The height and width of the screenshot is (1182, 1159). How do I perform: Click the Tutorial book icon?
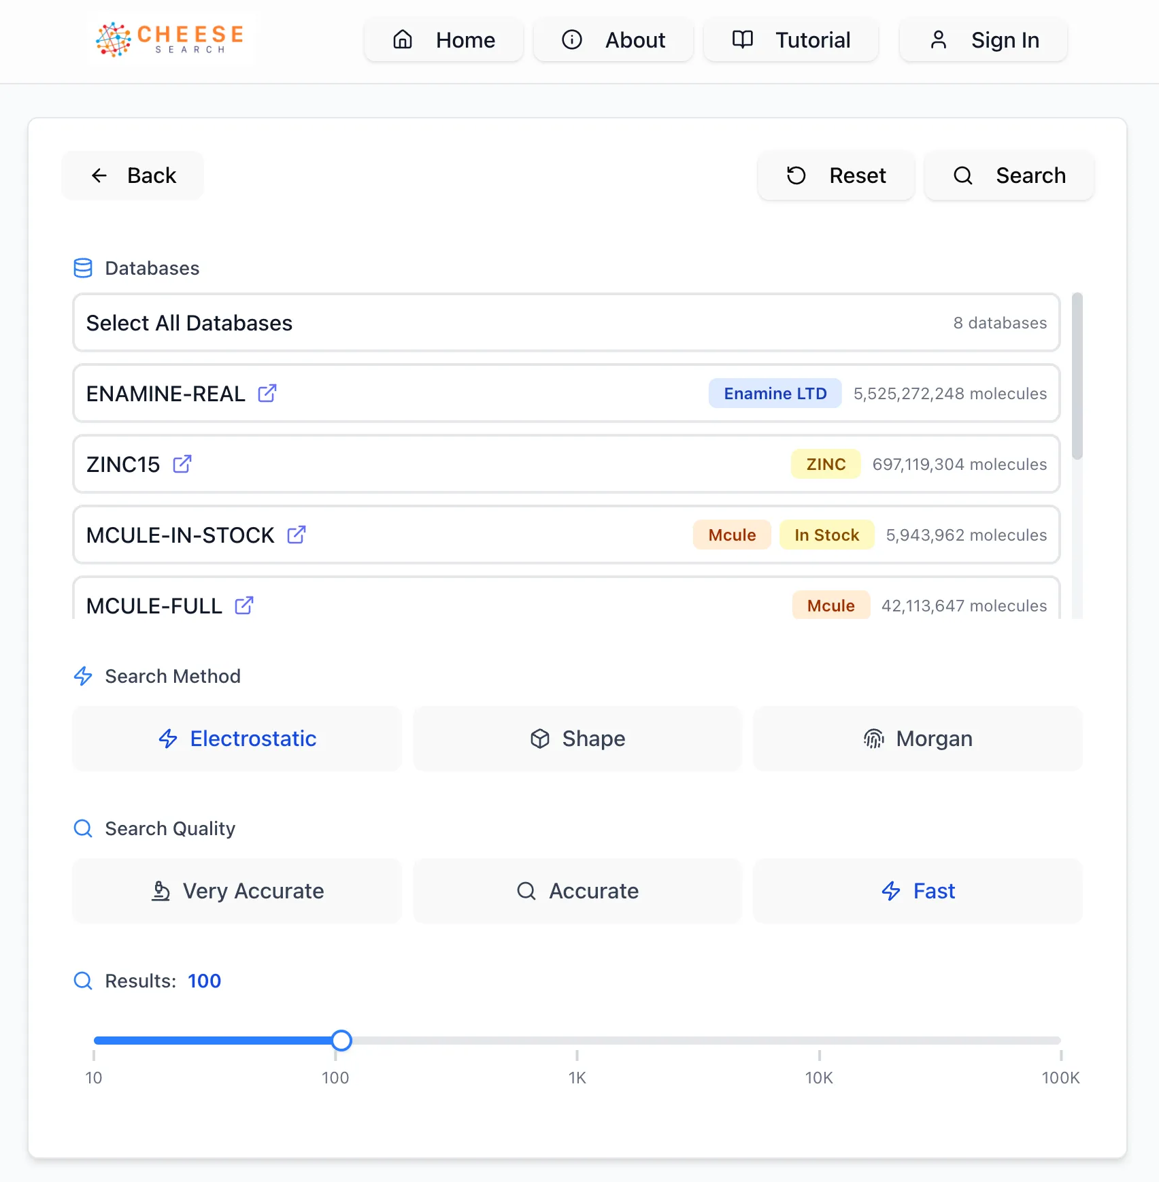(743, 39)
